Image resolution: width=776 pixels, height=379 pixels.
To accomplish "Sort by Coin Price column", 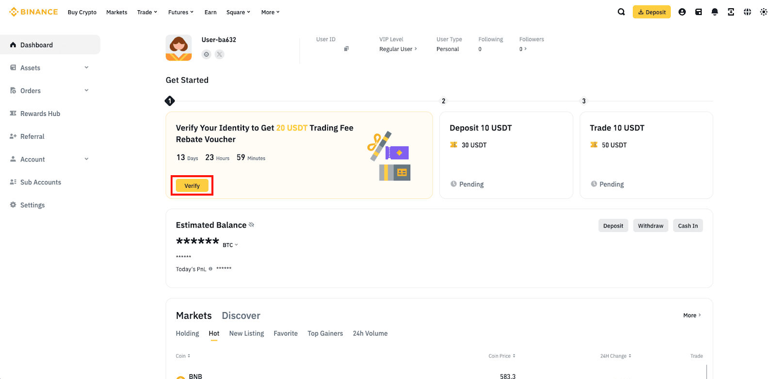I will (502, 356).
